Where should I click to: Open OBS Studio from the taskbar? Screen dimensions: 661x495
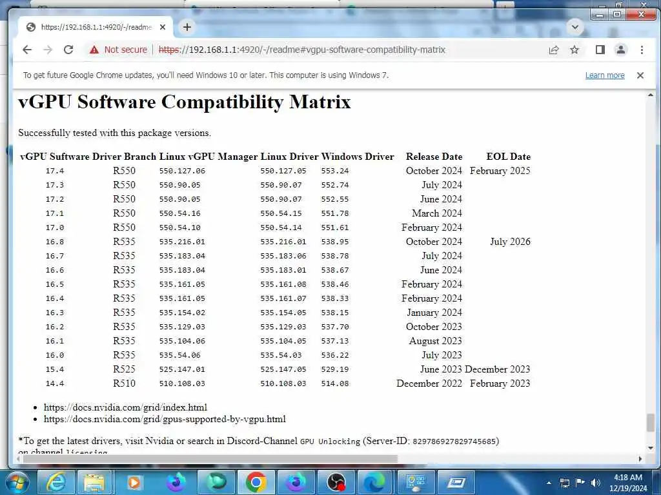click(336, 482)
